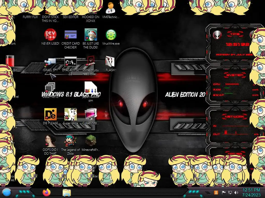Screen dimensions: 265x198
Task: Open the network tray icon
Action: (x=230, y=192)
